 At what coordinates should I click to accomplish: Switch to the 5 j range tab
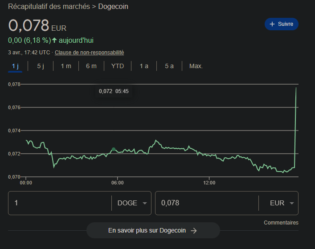[41, 66]
